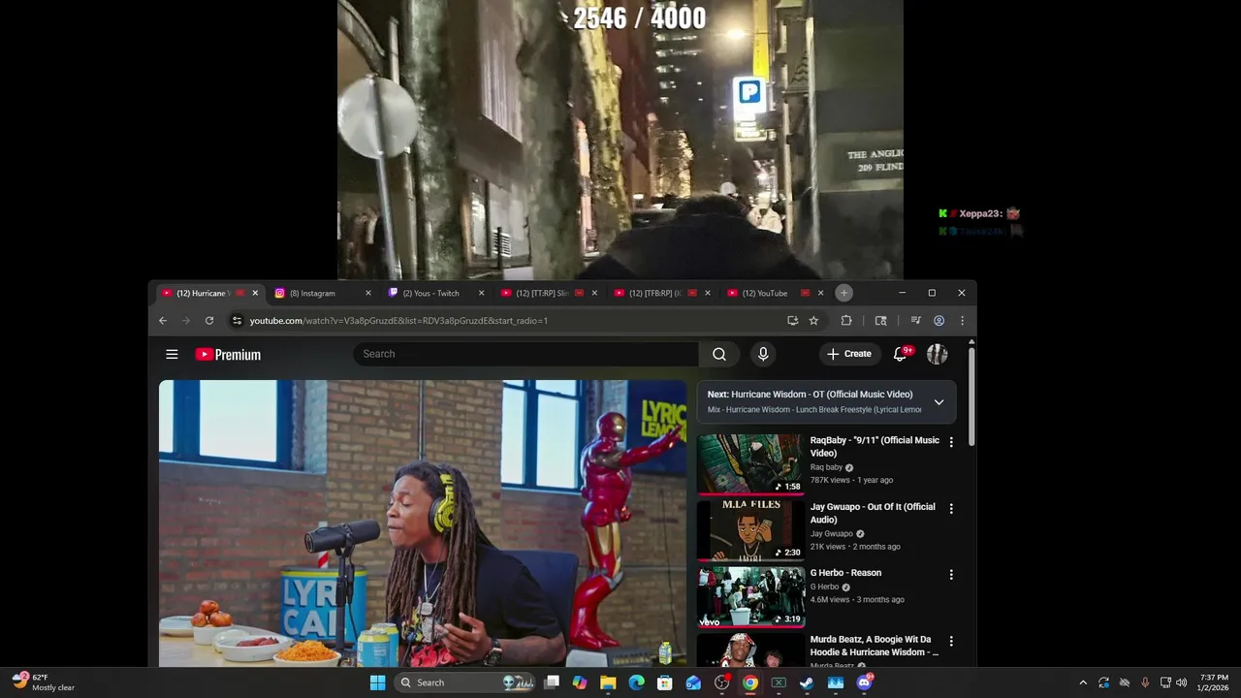Open the volume speaker tray icon

1181,682
